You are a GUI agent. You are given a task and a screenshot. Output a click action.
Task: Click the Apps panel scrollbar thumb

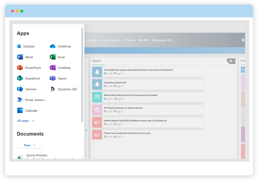click(82, 75)
